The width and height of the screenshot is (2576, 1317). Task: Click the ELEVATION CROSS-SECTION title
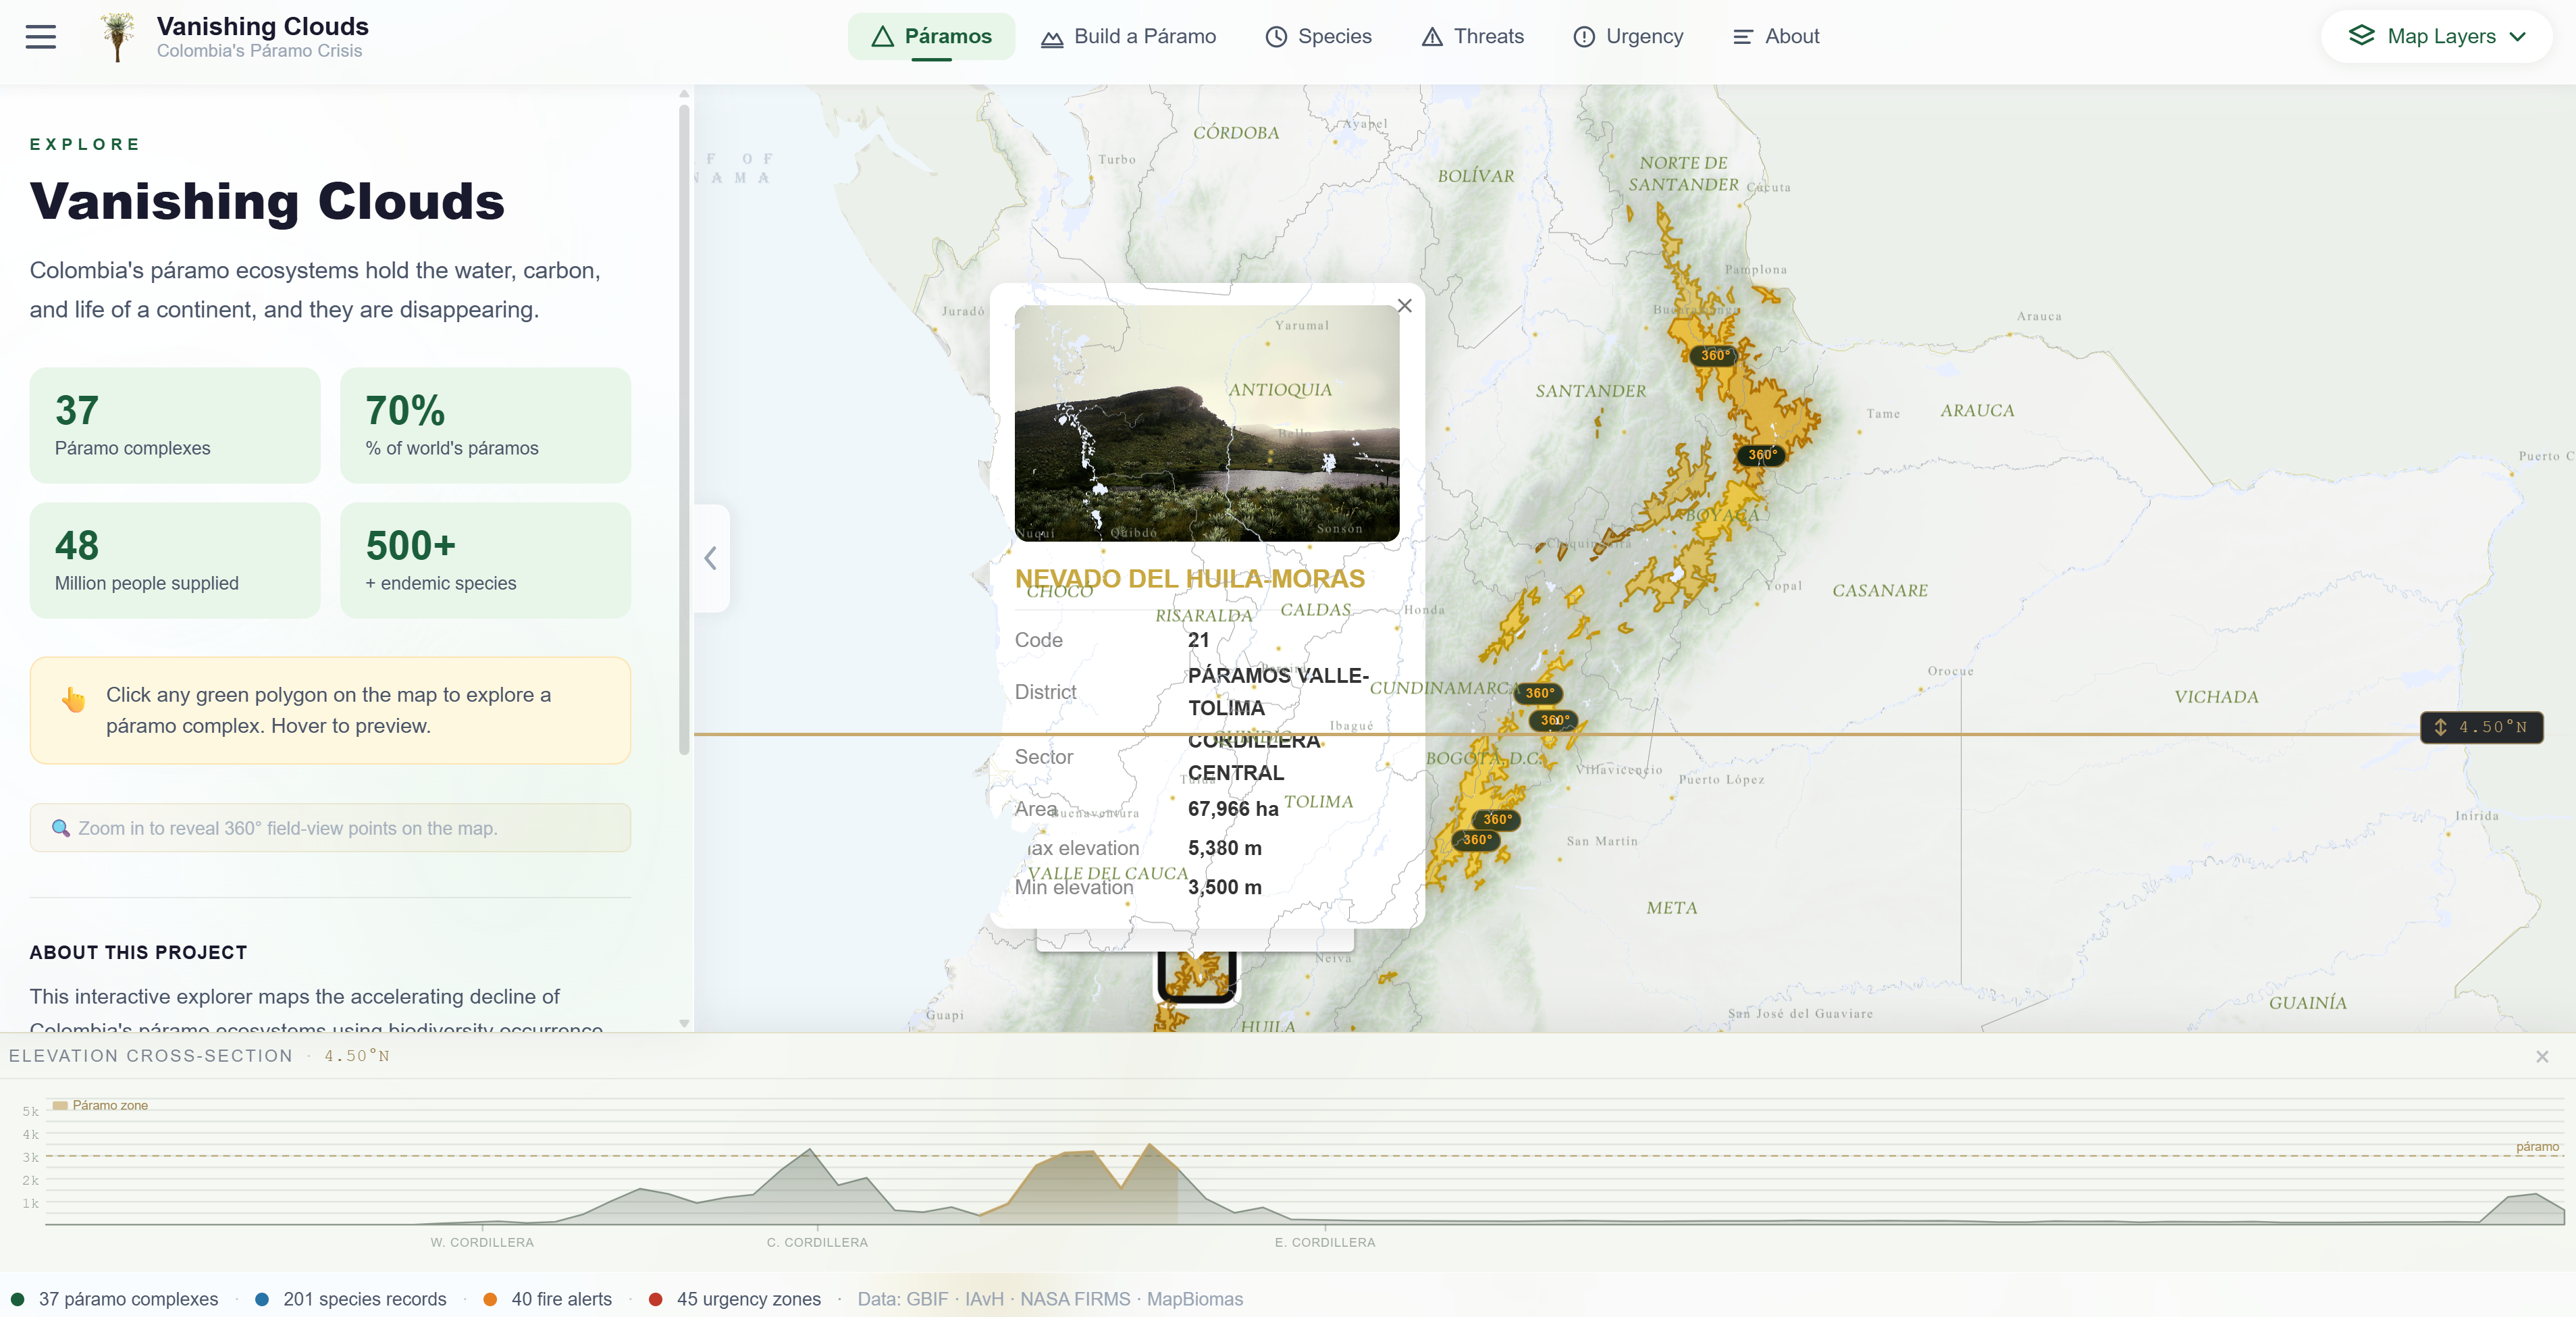coord(150,1056)
